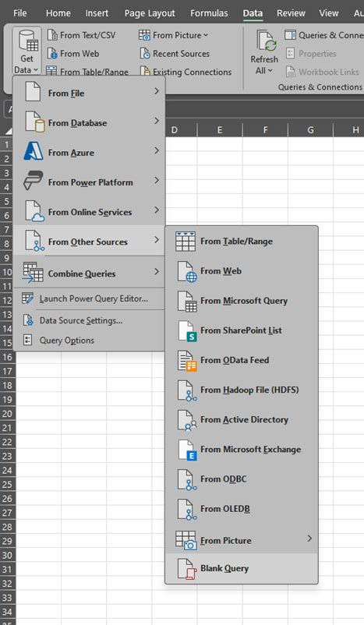Open the Refresh All dropdown arrow

(x=270, y=71)
